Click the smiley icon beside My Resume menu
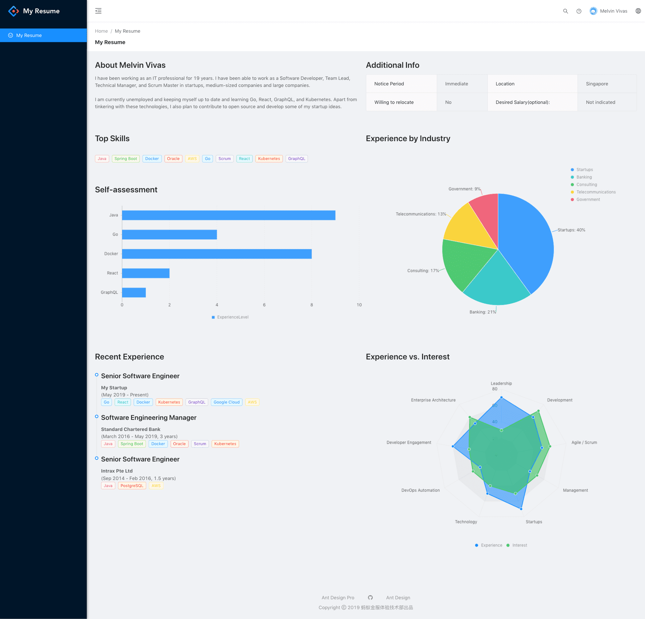This screenshot has width=645, height=619. click(x=10, y=35)
